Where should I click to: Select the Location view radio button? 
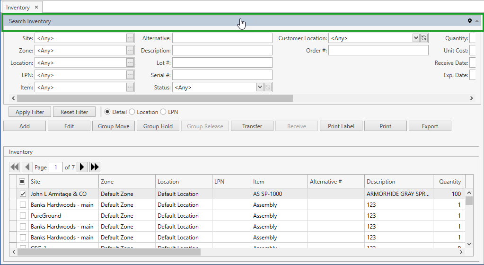pyautogui.click(x=132, y=112)
